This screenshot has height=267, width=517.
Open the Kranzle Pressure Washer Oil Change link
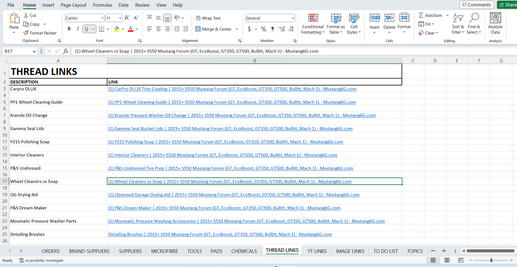tap(242, 116)
